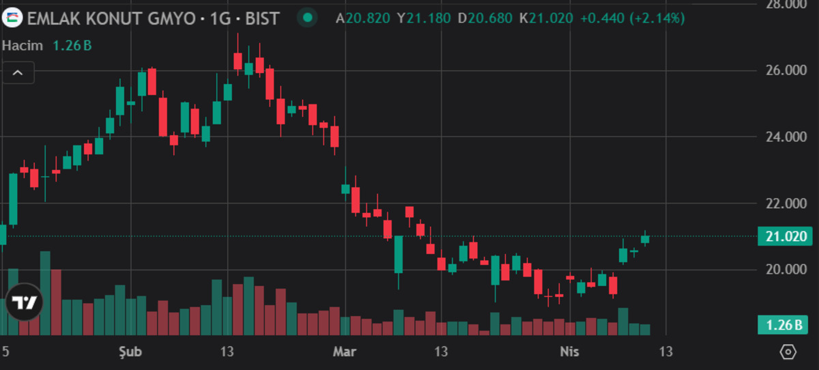This screenshot has width=819, height=370.
Task: Click the 24.000 price axis label
Action: [x=788, y=137]
